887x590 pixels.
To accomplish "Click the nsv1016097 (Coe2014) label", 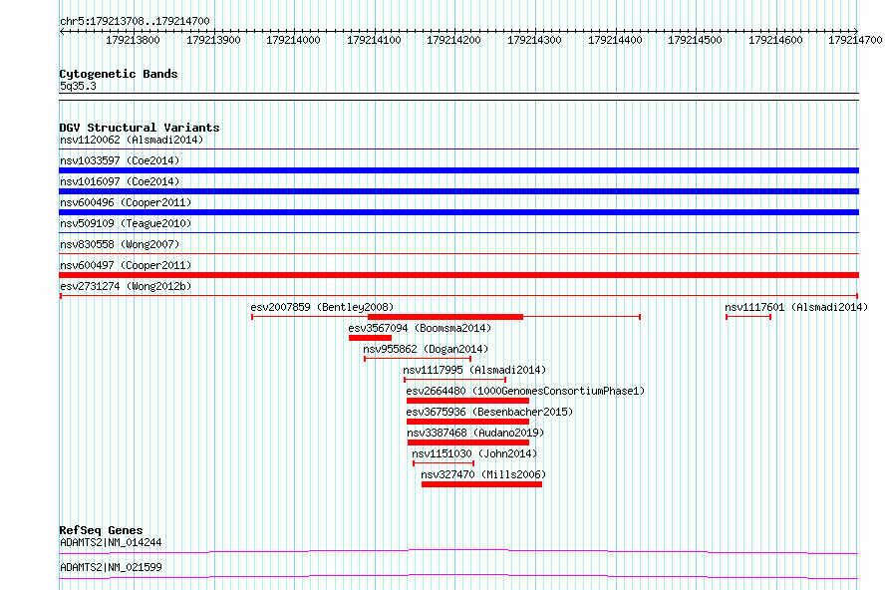I will pyautogui.click(x=120, y=181).
